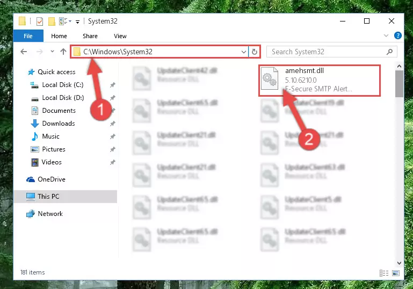This screenshot has width=413, height=289.
Task: Click the New Folder icon in quick access toolbar
Action: click(x=52, y=21)
